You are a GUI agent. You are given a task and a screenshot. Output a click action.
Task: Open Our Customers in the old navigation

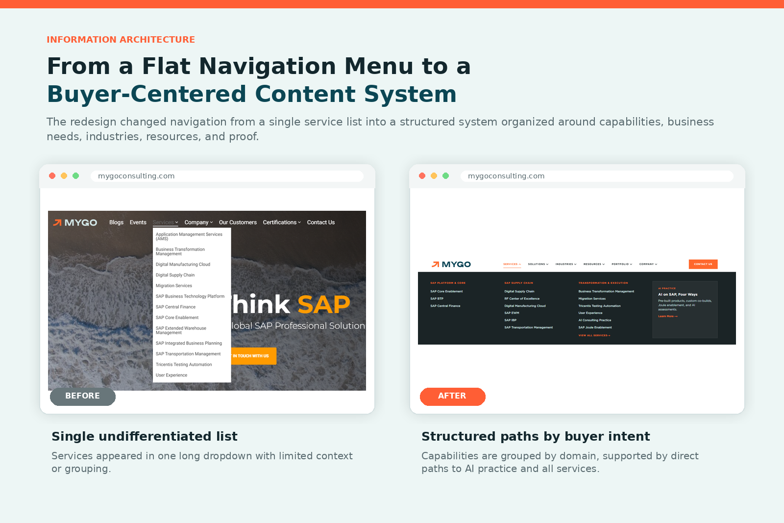coord(238,223)
